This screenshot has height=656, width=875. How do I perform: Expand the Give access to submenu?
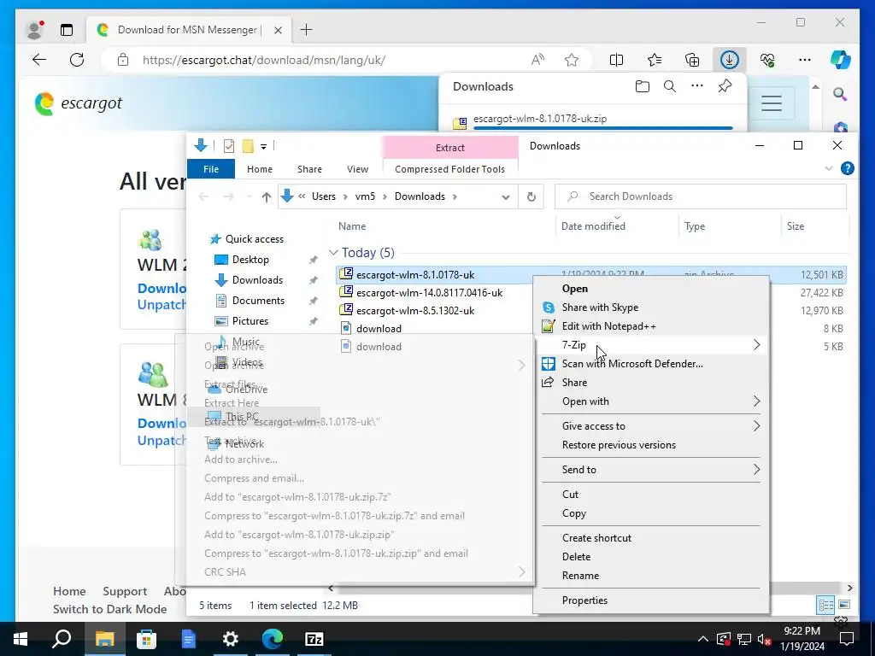[756, 425]
